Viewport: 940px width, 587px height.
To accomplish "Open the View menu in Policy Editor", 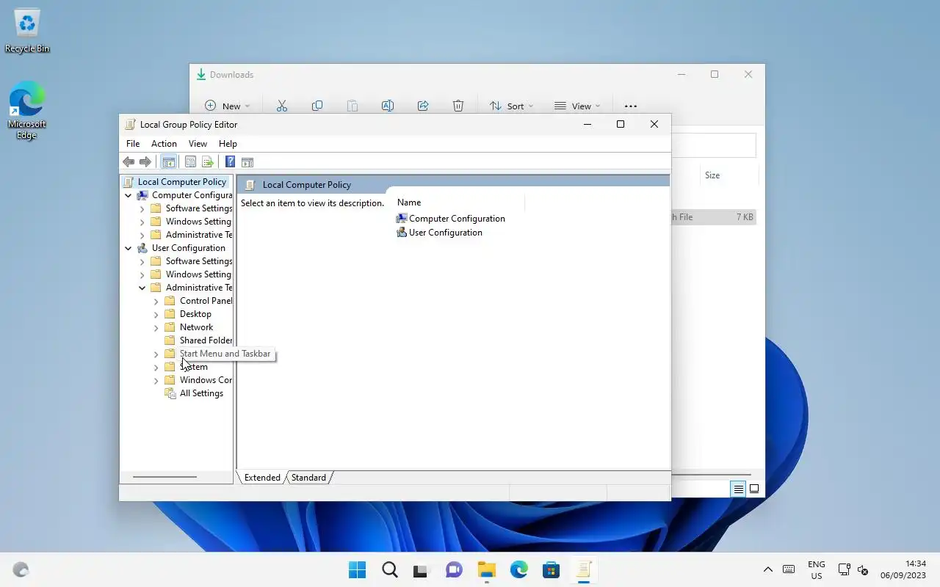I will (x=198, y=144).
